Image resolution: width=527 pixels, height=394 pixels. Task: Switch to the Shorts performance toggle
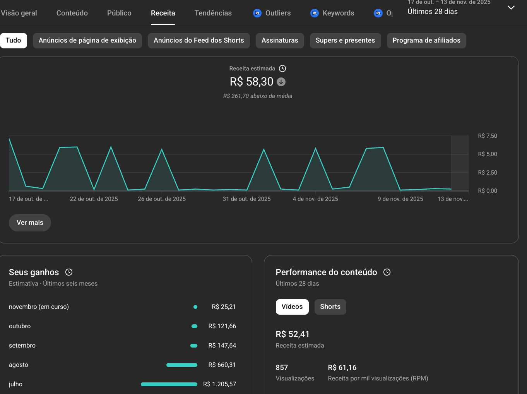tap(330, 307)
